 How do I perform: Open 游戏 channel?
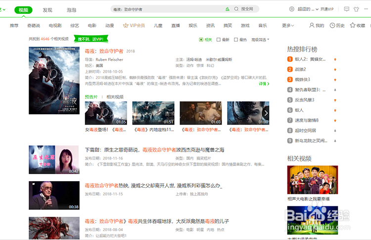245,25
